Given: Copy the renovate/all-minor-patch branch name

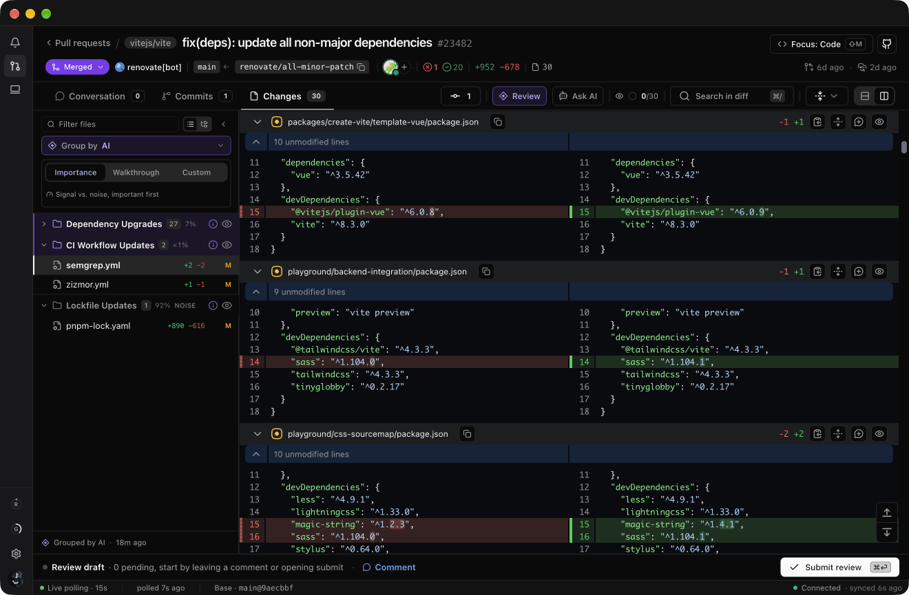Looking at the screenshot, I should pyautogui.click(x=361, y=67).
